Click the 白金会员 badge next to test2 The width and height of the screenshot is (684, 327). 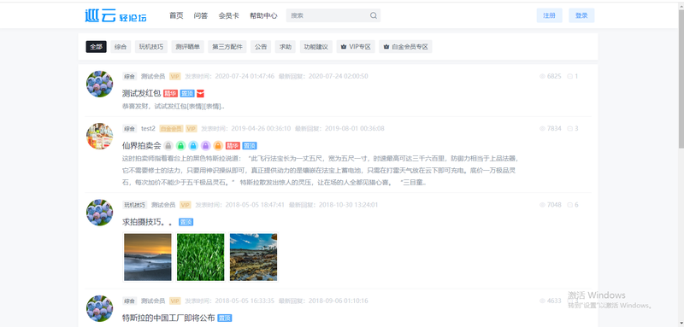pyautogui.click(x=171, y=128)
